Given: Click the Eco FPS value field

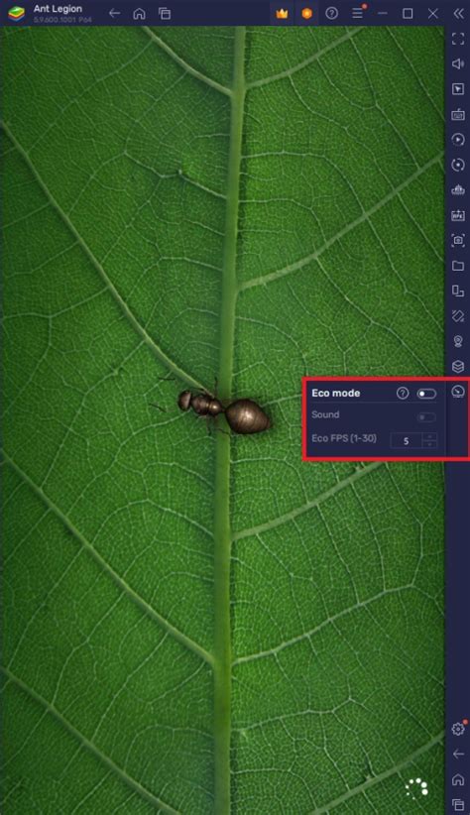Looking at the screenshot, I should pyautogui.click(x=407, y=441).
